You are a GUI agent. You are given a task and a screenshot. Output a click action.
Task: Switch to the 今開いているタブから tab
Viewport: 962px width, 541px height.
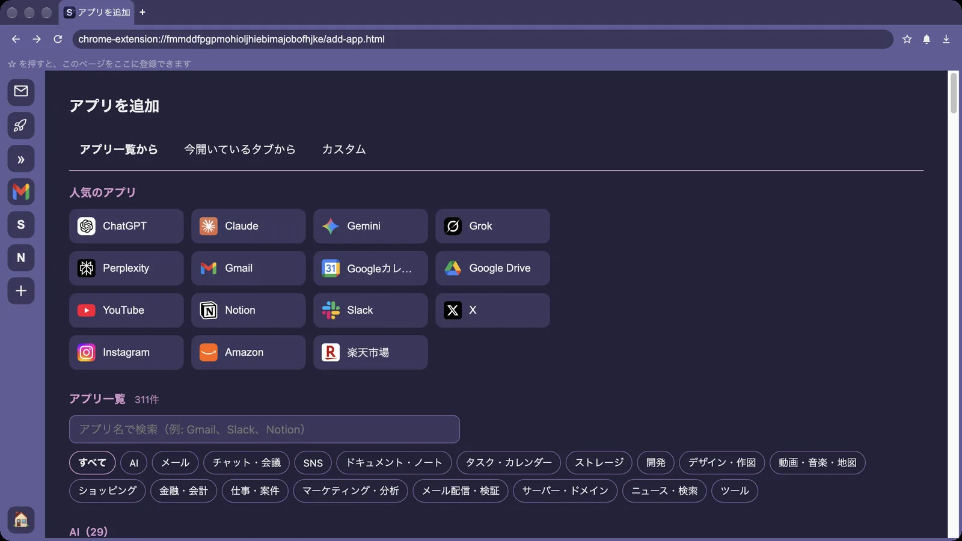[x=240, y=149]
